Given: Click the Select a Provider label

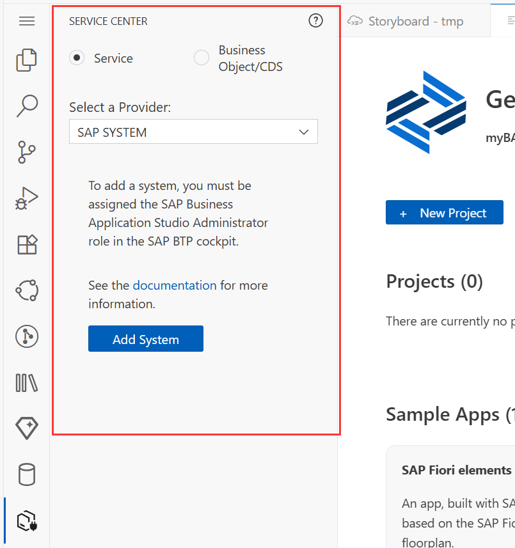Looking at the screenshot, I should coord(120,107).
